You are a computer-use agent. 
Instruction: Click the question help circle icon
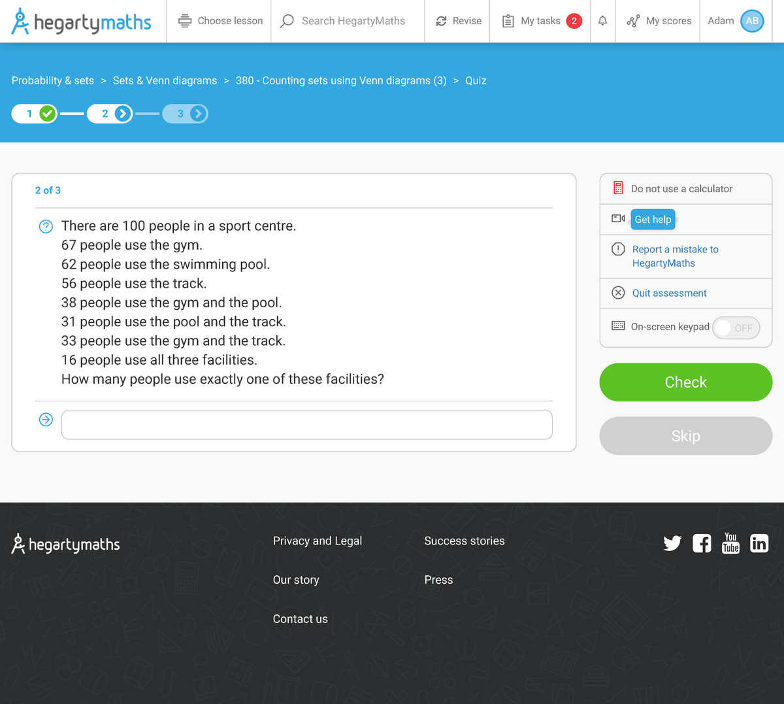(45, 226)
